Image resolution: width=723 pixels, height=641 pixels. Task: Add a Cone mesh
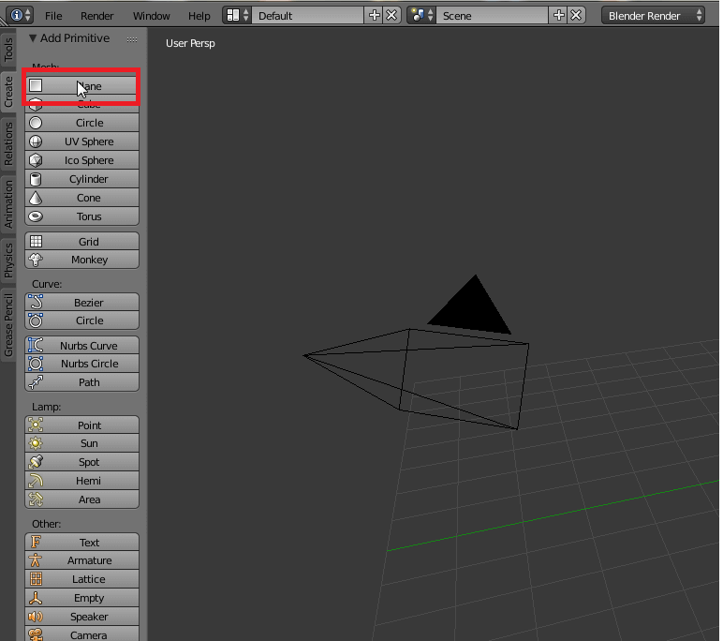pyautogui.click(x=81, y=198)
